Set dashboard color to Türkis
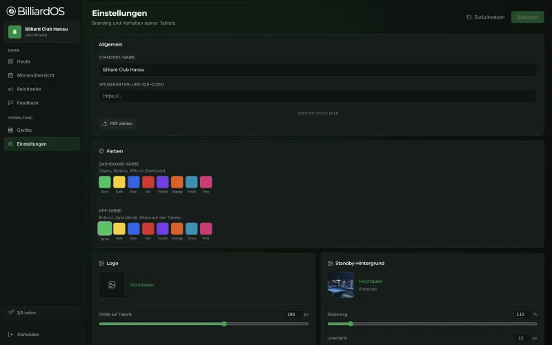The height and width of the screenshot is (345, 552). click(192, 182)
